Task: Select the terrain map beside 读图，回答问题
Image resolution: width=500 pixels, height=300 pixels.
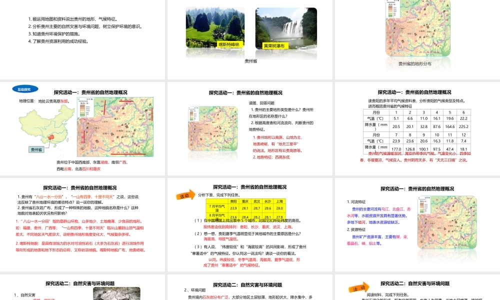Action: point(212,128)
